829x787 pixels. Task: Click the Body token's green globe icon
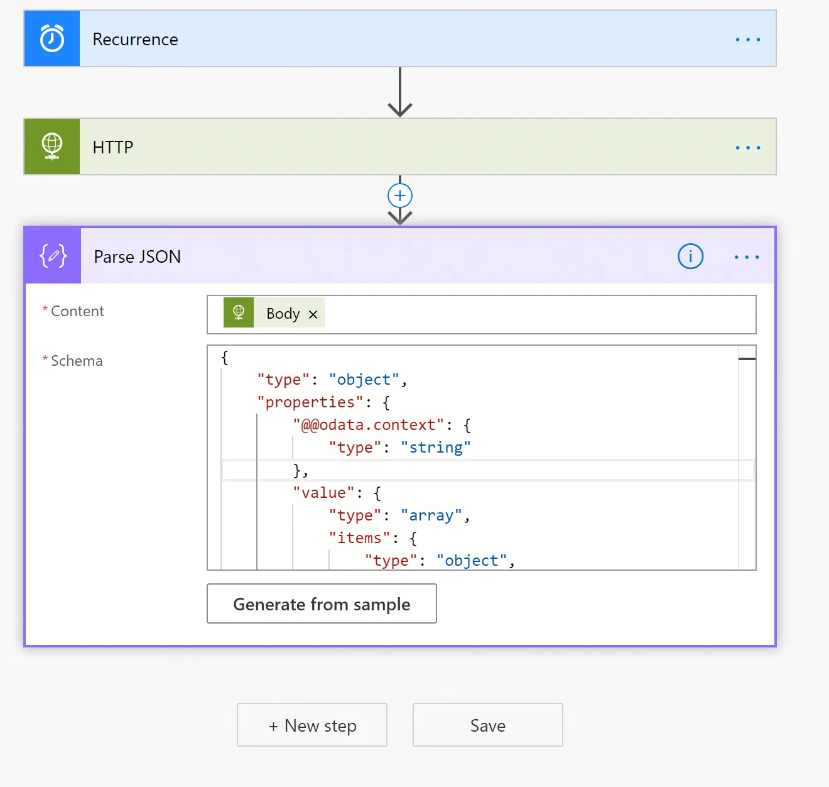[239, 312]
